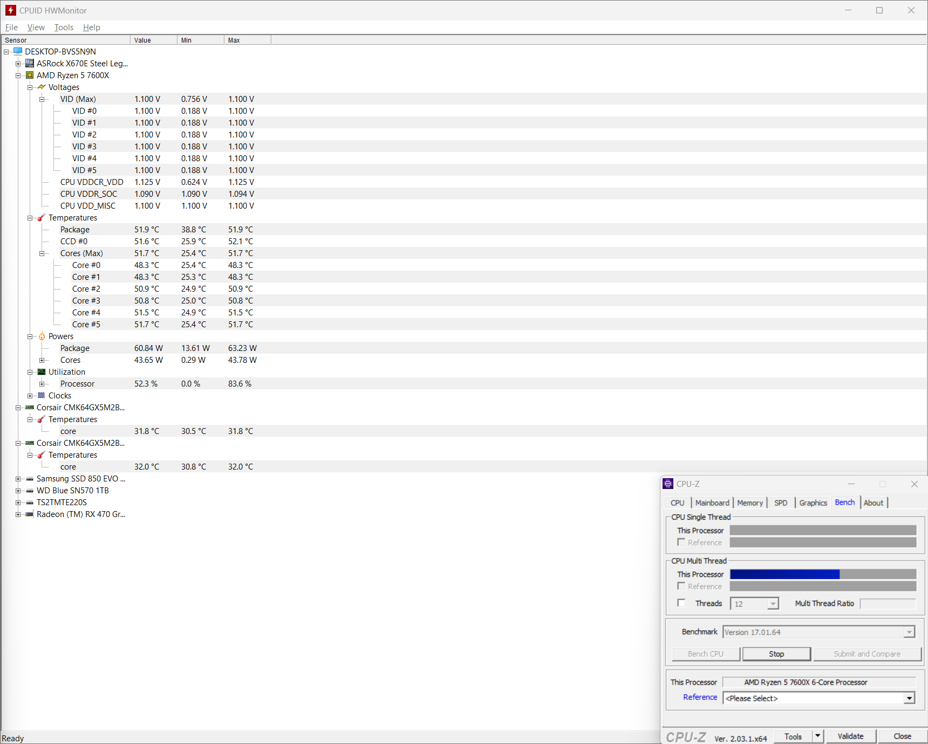Image resolution: width=928 pixels, height=744 pixels.
Task: Click the WD Blue SN570 drive icon
Action: tap(30, 490)
